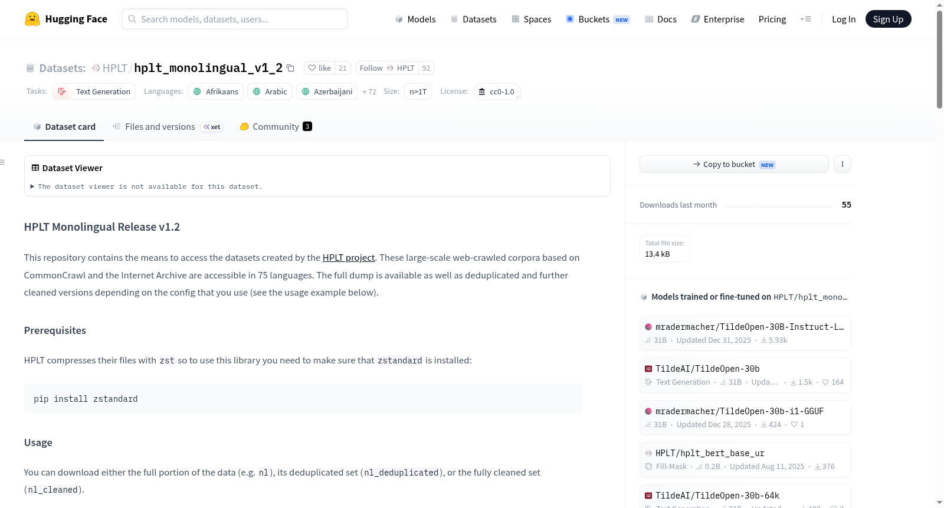944x508 pixels.
Task: Click the page vertical scrollbar
Action: point(939,59)
